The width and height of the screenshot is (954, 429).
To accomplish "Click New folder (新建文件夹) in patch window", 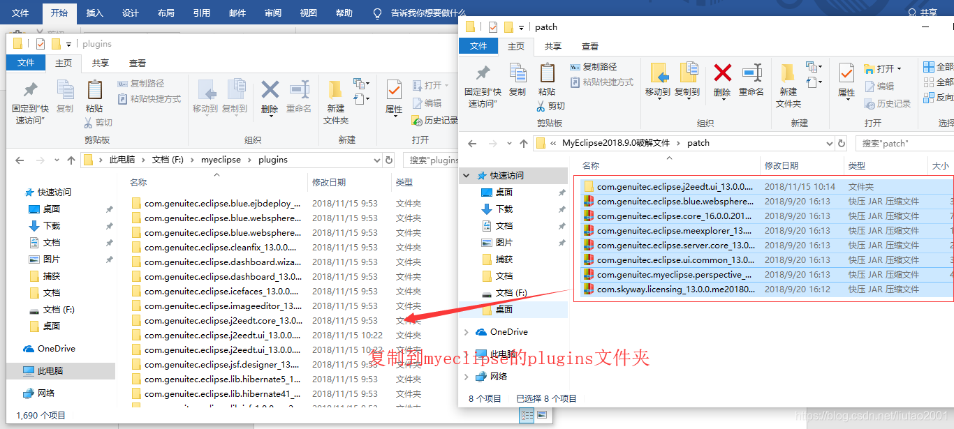I will pyautogui.click(x=788, y=85).
